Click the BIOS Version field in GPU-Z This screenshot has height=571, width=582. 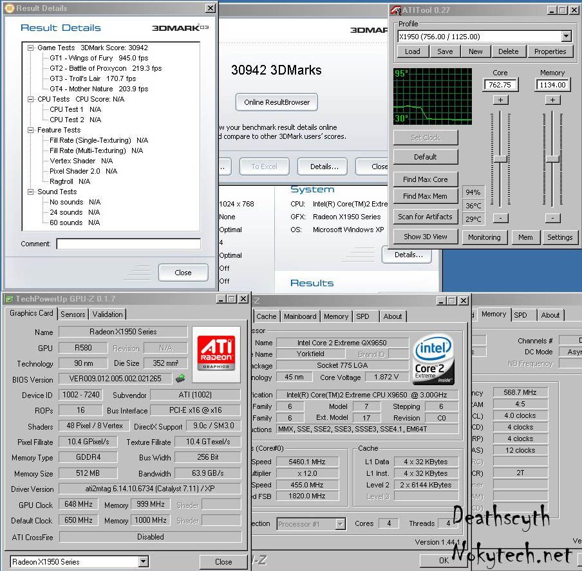pos(115,379)
